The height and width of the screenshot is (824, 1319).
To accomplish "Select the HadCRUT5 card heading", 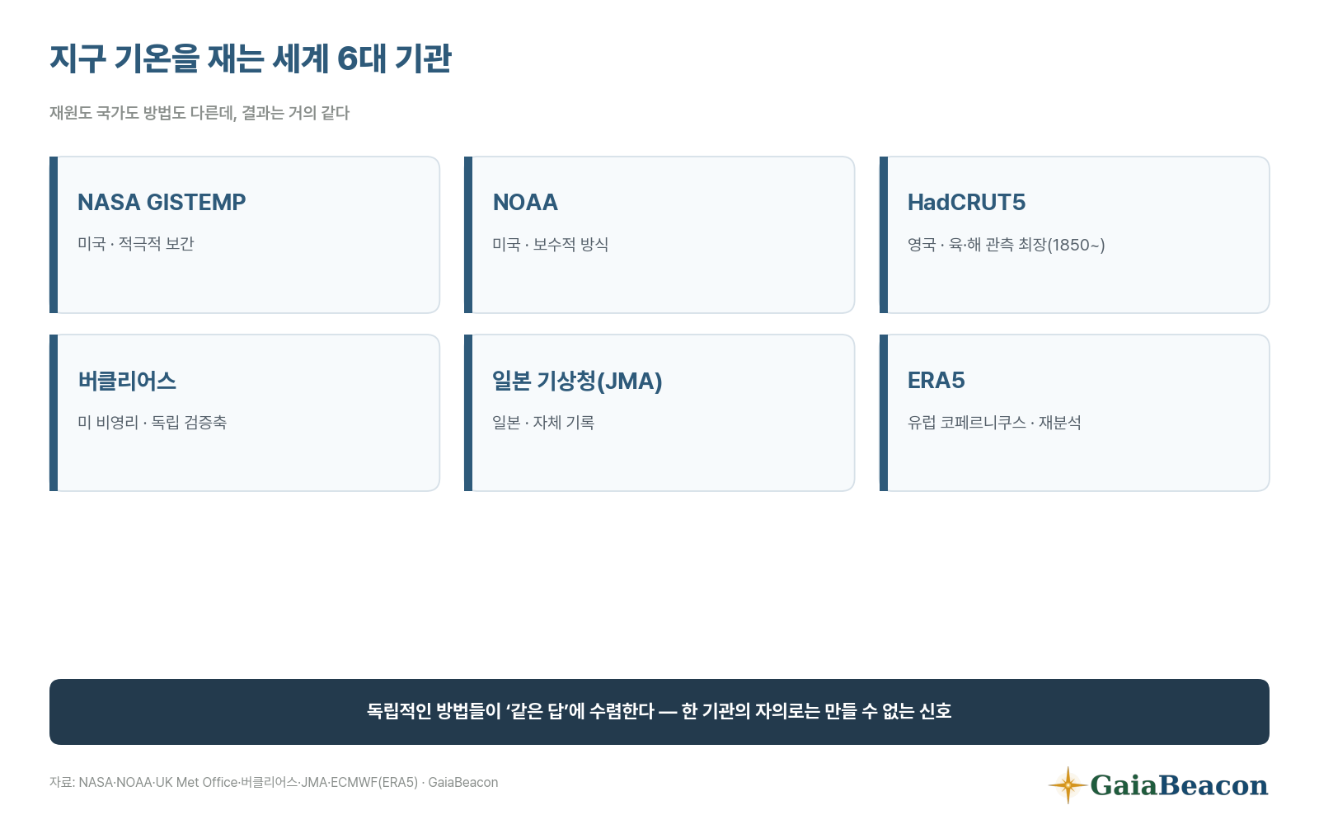I will tap(967, 202).
